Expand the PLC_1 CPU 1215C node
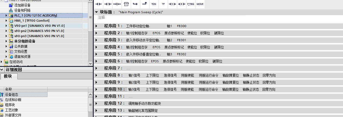343x117 pixels. coord(6,15)
